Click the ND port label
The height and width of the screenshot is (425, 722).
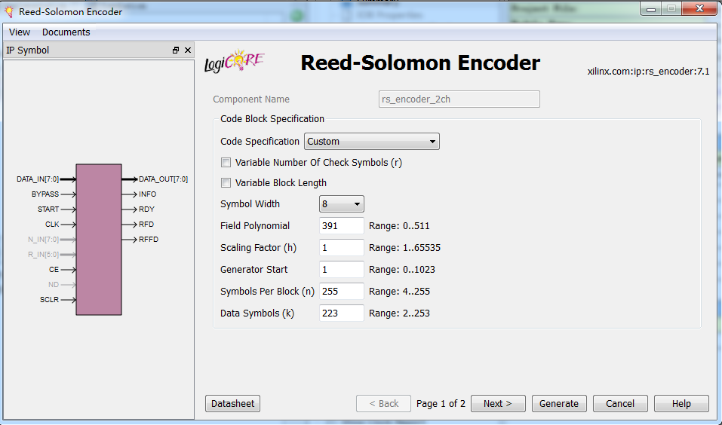(54, 285)
